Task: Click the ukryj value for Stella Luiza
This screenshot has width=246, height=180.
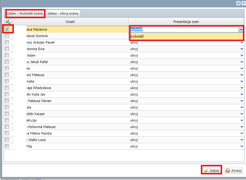Action: pos(134,140)
